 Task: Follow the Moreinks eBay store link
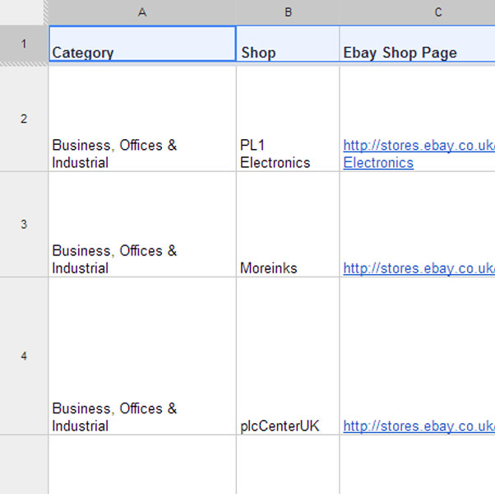[x=419, y=268]
